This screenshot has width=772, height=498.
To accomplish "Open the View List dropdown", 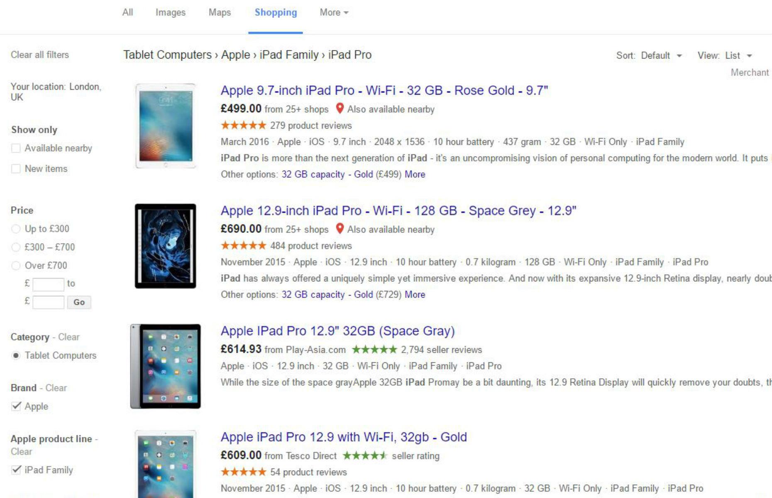I will [x=738, y=56].
